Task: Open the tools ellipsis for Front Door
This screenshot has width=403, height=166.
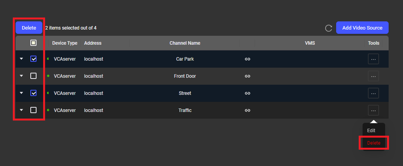Action: pyautogui.click(x=373, y=76)
